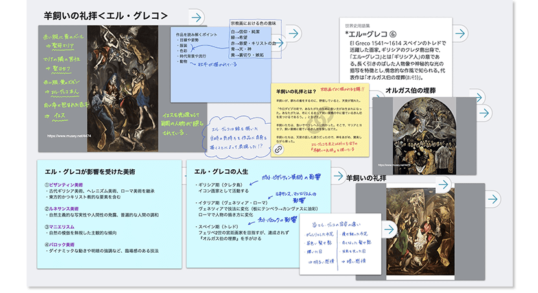Select the lower 羊飼いの礼拝 title text
The width and height of the screenshot is (538, 293).
(366, 178)
